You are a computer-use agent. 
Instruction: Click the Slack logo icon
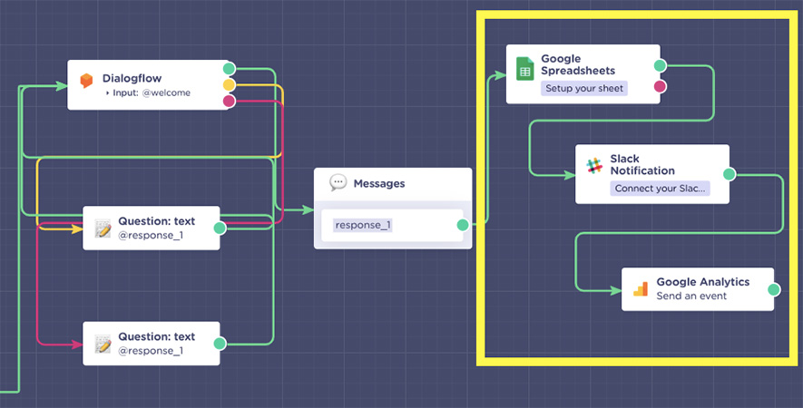tap(594, 166)
